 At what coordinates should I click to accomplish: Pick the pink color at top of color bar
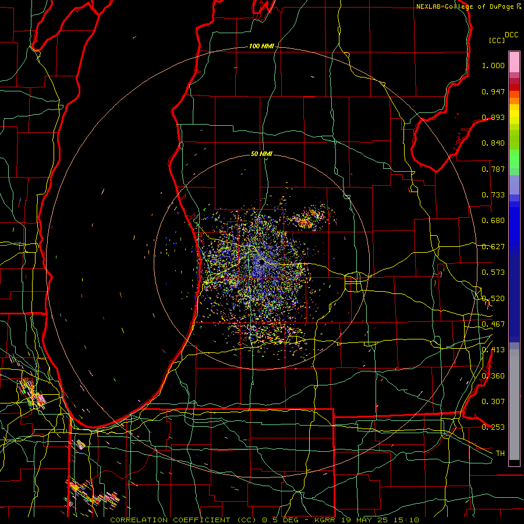click(514, 62)
